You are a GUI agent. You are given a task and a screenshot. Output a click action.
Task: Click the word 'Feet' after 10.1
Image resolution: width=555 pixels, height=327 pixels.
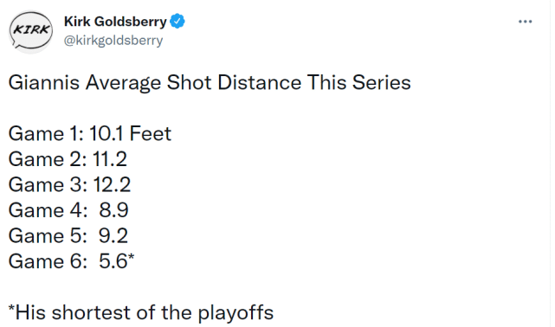tap(151, 133)
